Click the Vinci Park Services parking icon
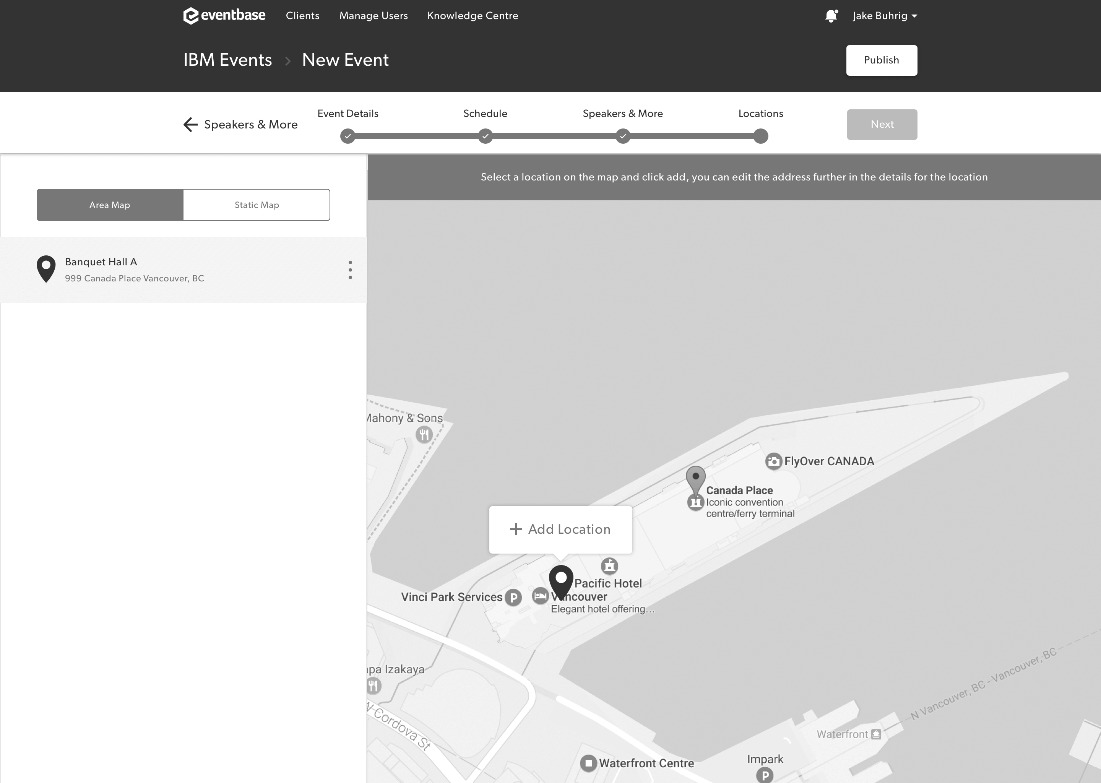The height and width of the screenshot is (783, 1101). click(x=513, y=598)
